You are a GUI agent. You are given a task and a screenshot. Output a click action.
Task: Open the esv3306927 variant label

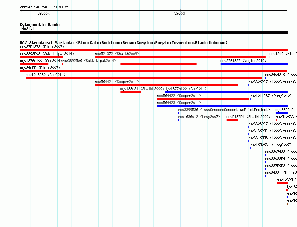pos(272,82)
